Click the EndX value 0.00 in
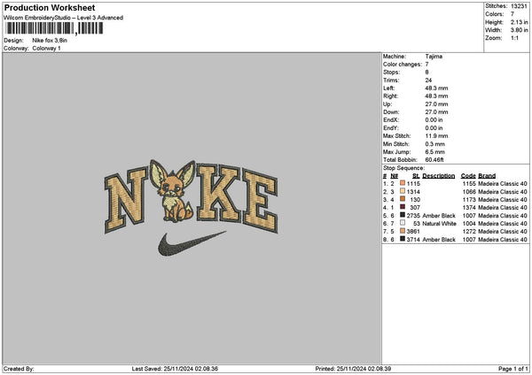Screen dimensions: 532x375 click(x=434, y=119)
